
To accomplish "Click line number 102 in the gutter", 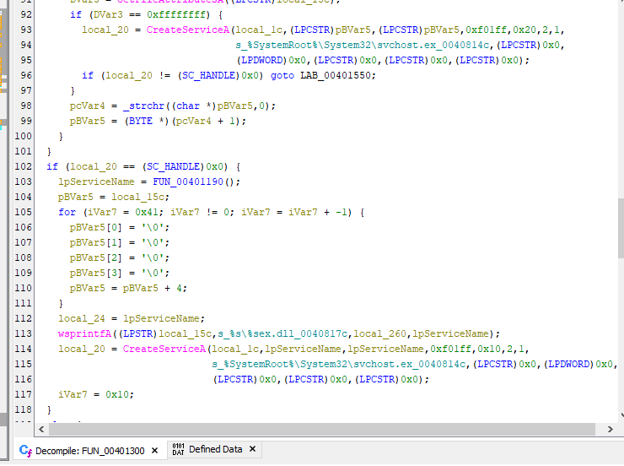I will 23,166.
